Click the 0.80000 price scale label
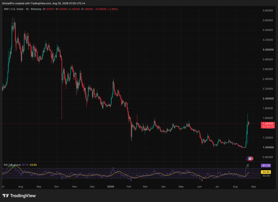Image resolution: width=278 pixels, height=202 pixels. click(x=268, y=157)
